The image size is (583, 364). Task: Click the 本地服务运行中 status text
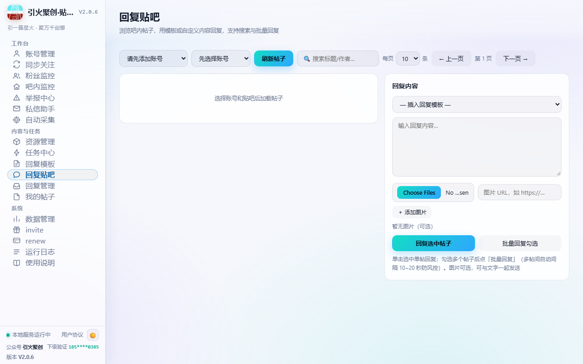point(31,335)
